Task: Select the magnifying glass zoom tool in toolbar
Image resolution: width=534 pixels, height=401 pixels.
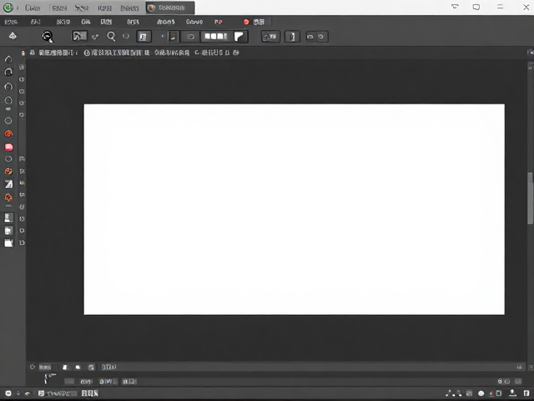Action: [111, 37]
